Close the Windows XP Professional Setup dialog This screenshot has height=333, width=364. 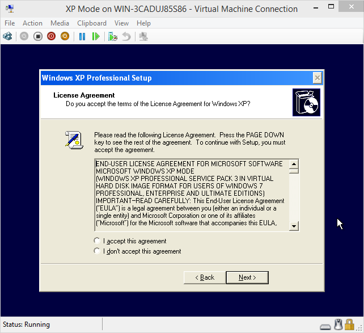(x=317, y=78)
